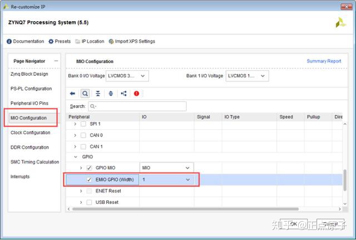
Task: Click the red error indicator icon
Action: [136, 94]
